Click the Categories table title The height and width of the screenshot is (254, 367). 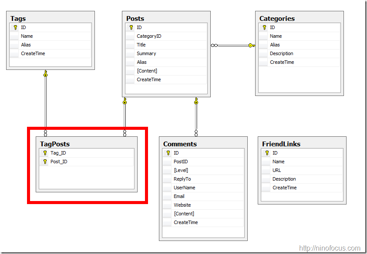(277, 18)
